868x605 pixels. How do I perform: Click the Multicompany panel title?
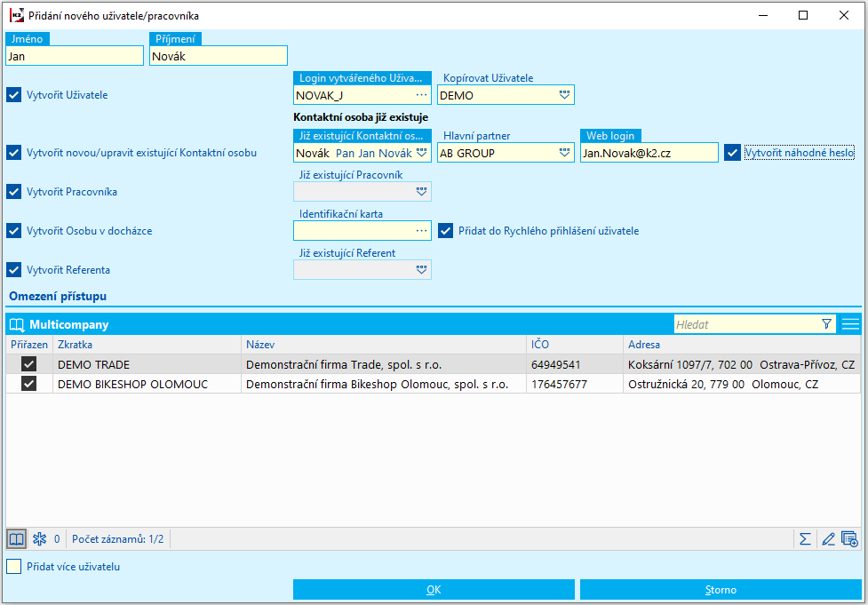(68, 324)
